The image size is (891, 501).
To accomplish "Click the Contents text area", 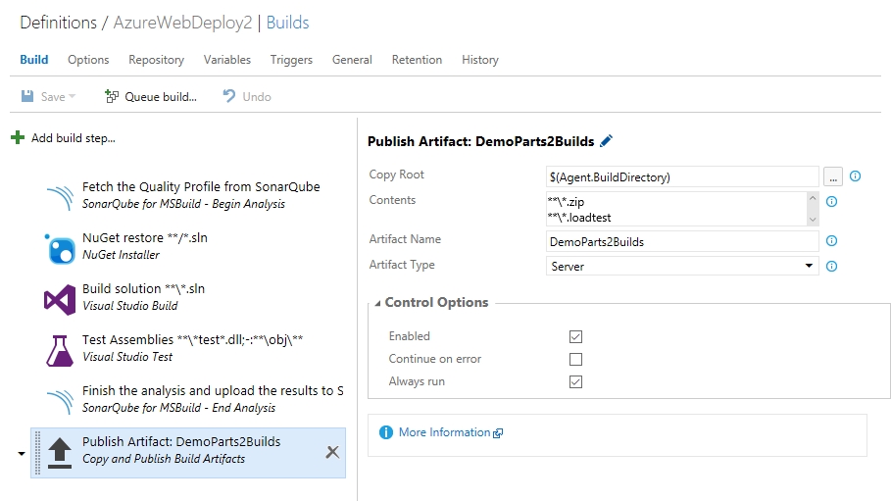I will coord(676,209).
